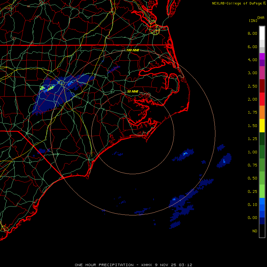Click the green 1.00 legend swatch
Screen dimensions: 267x267
262,152
